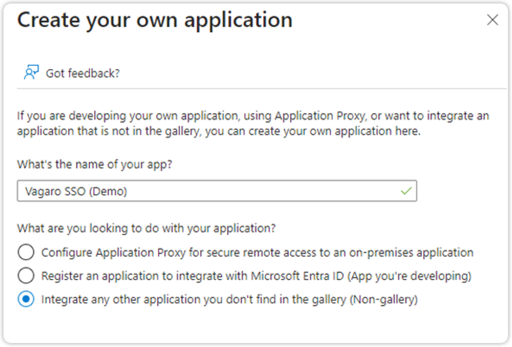Image resolution: width=512 pixels, height=347 pixels.
Task: Click the app name field containing Vagaro SSO (Demo)
Action: [x=217, y=191]
